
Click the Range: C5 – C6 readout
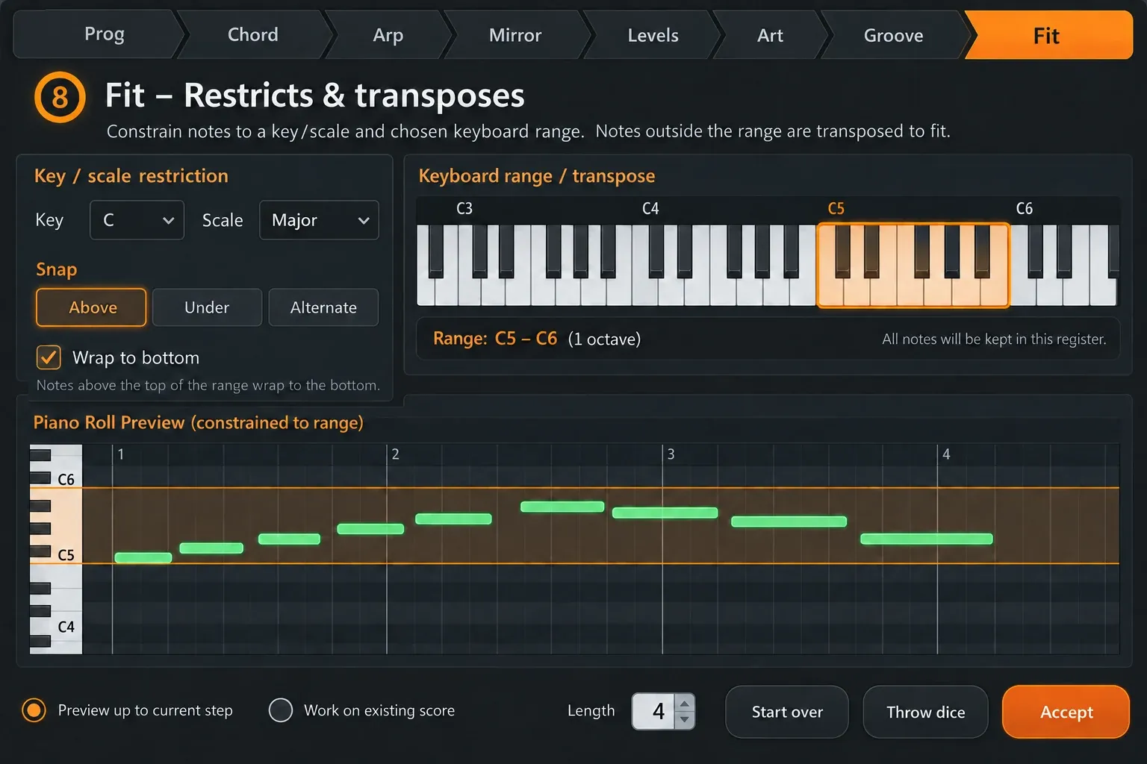[495, 339]
